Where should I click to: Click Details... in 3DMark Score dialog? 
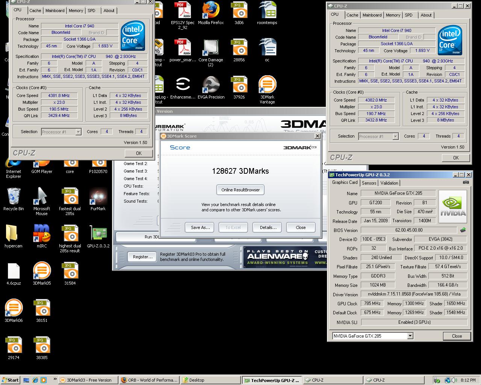[x=268, y=227]
